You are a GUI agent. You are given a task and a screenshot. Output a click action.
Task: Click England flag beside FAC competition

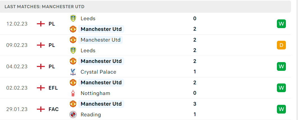click(x=41, y=109)
